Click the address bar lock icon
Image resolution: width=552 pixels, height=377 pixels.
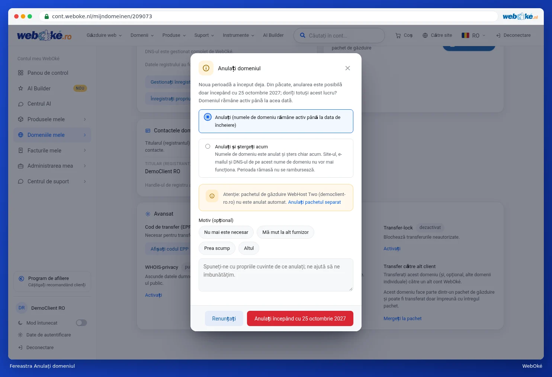[x=47, y=16]
